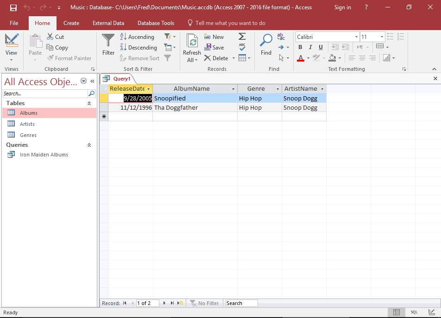441x318 pixels.
Task: Open Find with the magnifying glass
Action: 266,44
